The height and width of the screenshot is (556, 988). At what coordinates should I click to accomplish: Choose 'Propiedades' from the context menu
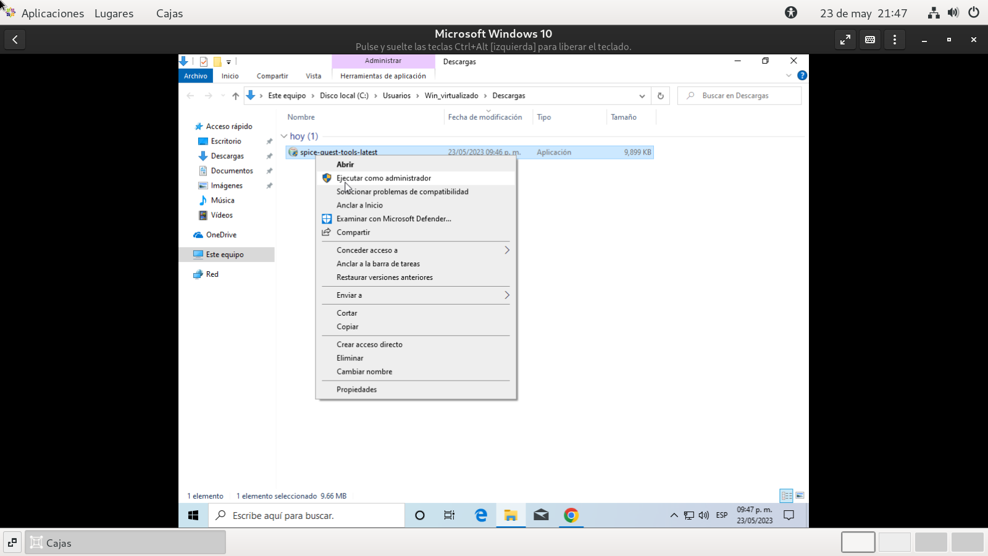pyautogui.click(x=356, y=390)
